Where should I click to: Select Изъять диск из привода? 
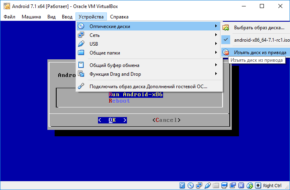[x=255, y=53]
